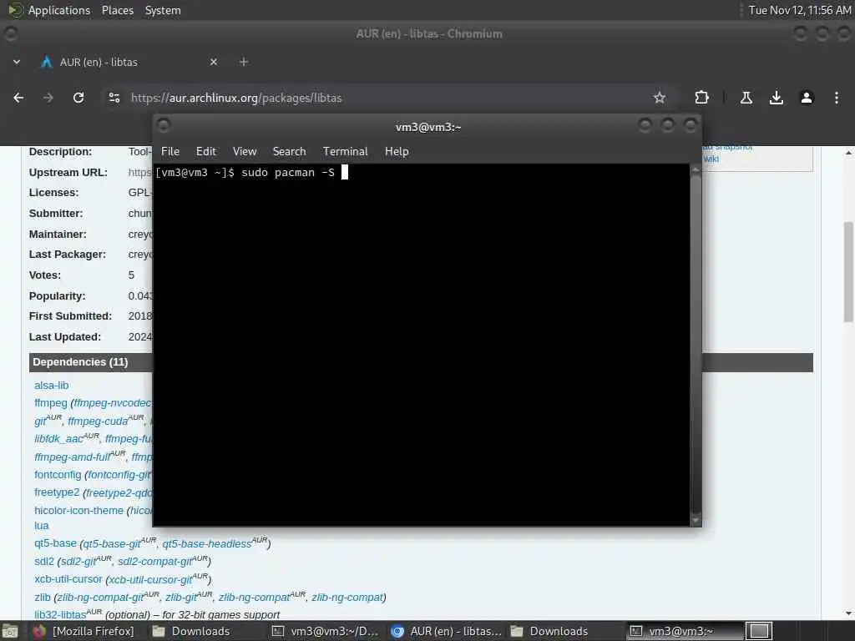Open the System menu in top panel

pos(163,10)
